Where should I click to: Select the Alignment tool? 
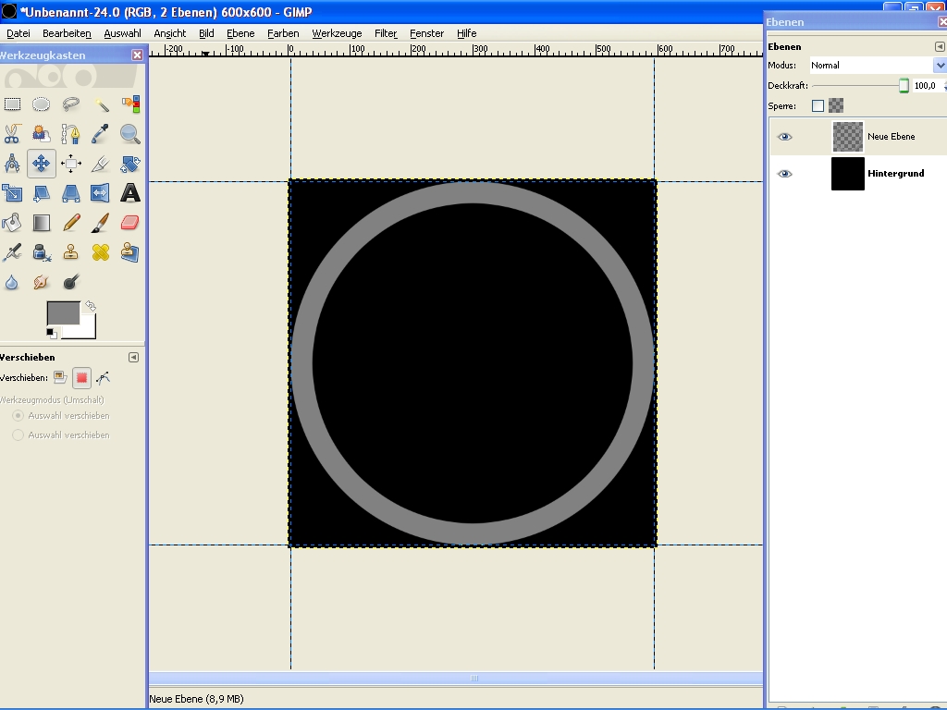tap(70, 164)
